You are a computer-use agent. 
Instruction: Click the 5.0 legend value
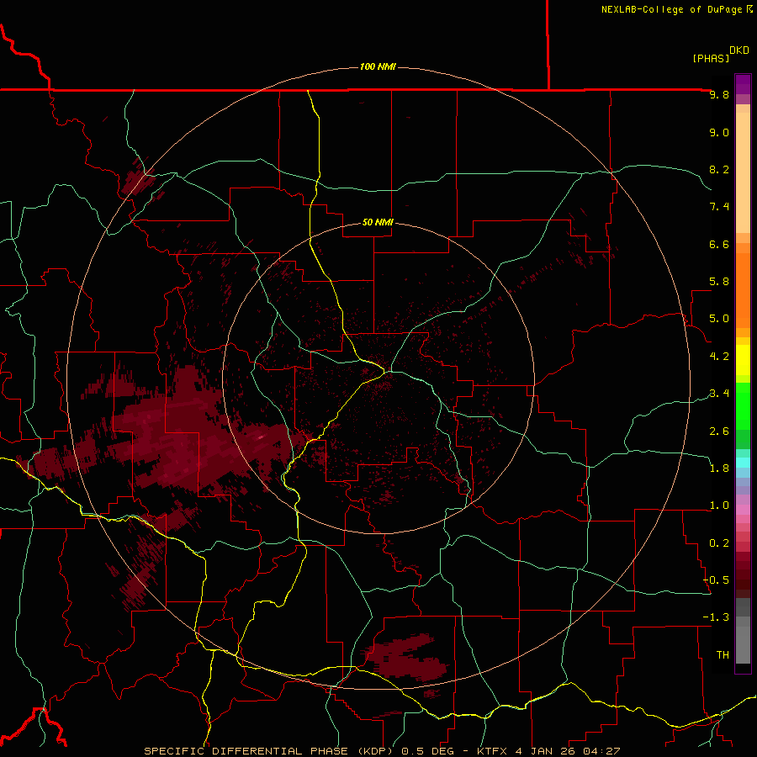point(719,319)
